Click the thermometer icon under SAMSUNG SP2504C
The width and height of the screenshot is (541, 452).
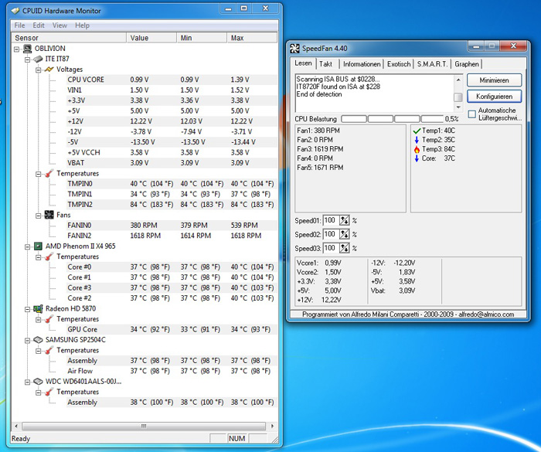(49, 351)
